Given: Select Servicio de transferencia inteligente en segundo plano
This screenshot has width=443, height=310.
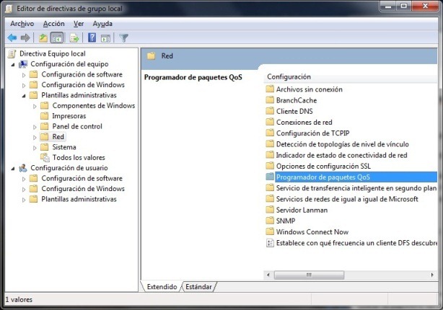Looking at the screenshot, I should pos(356,188).
